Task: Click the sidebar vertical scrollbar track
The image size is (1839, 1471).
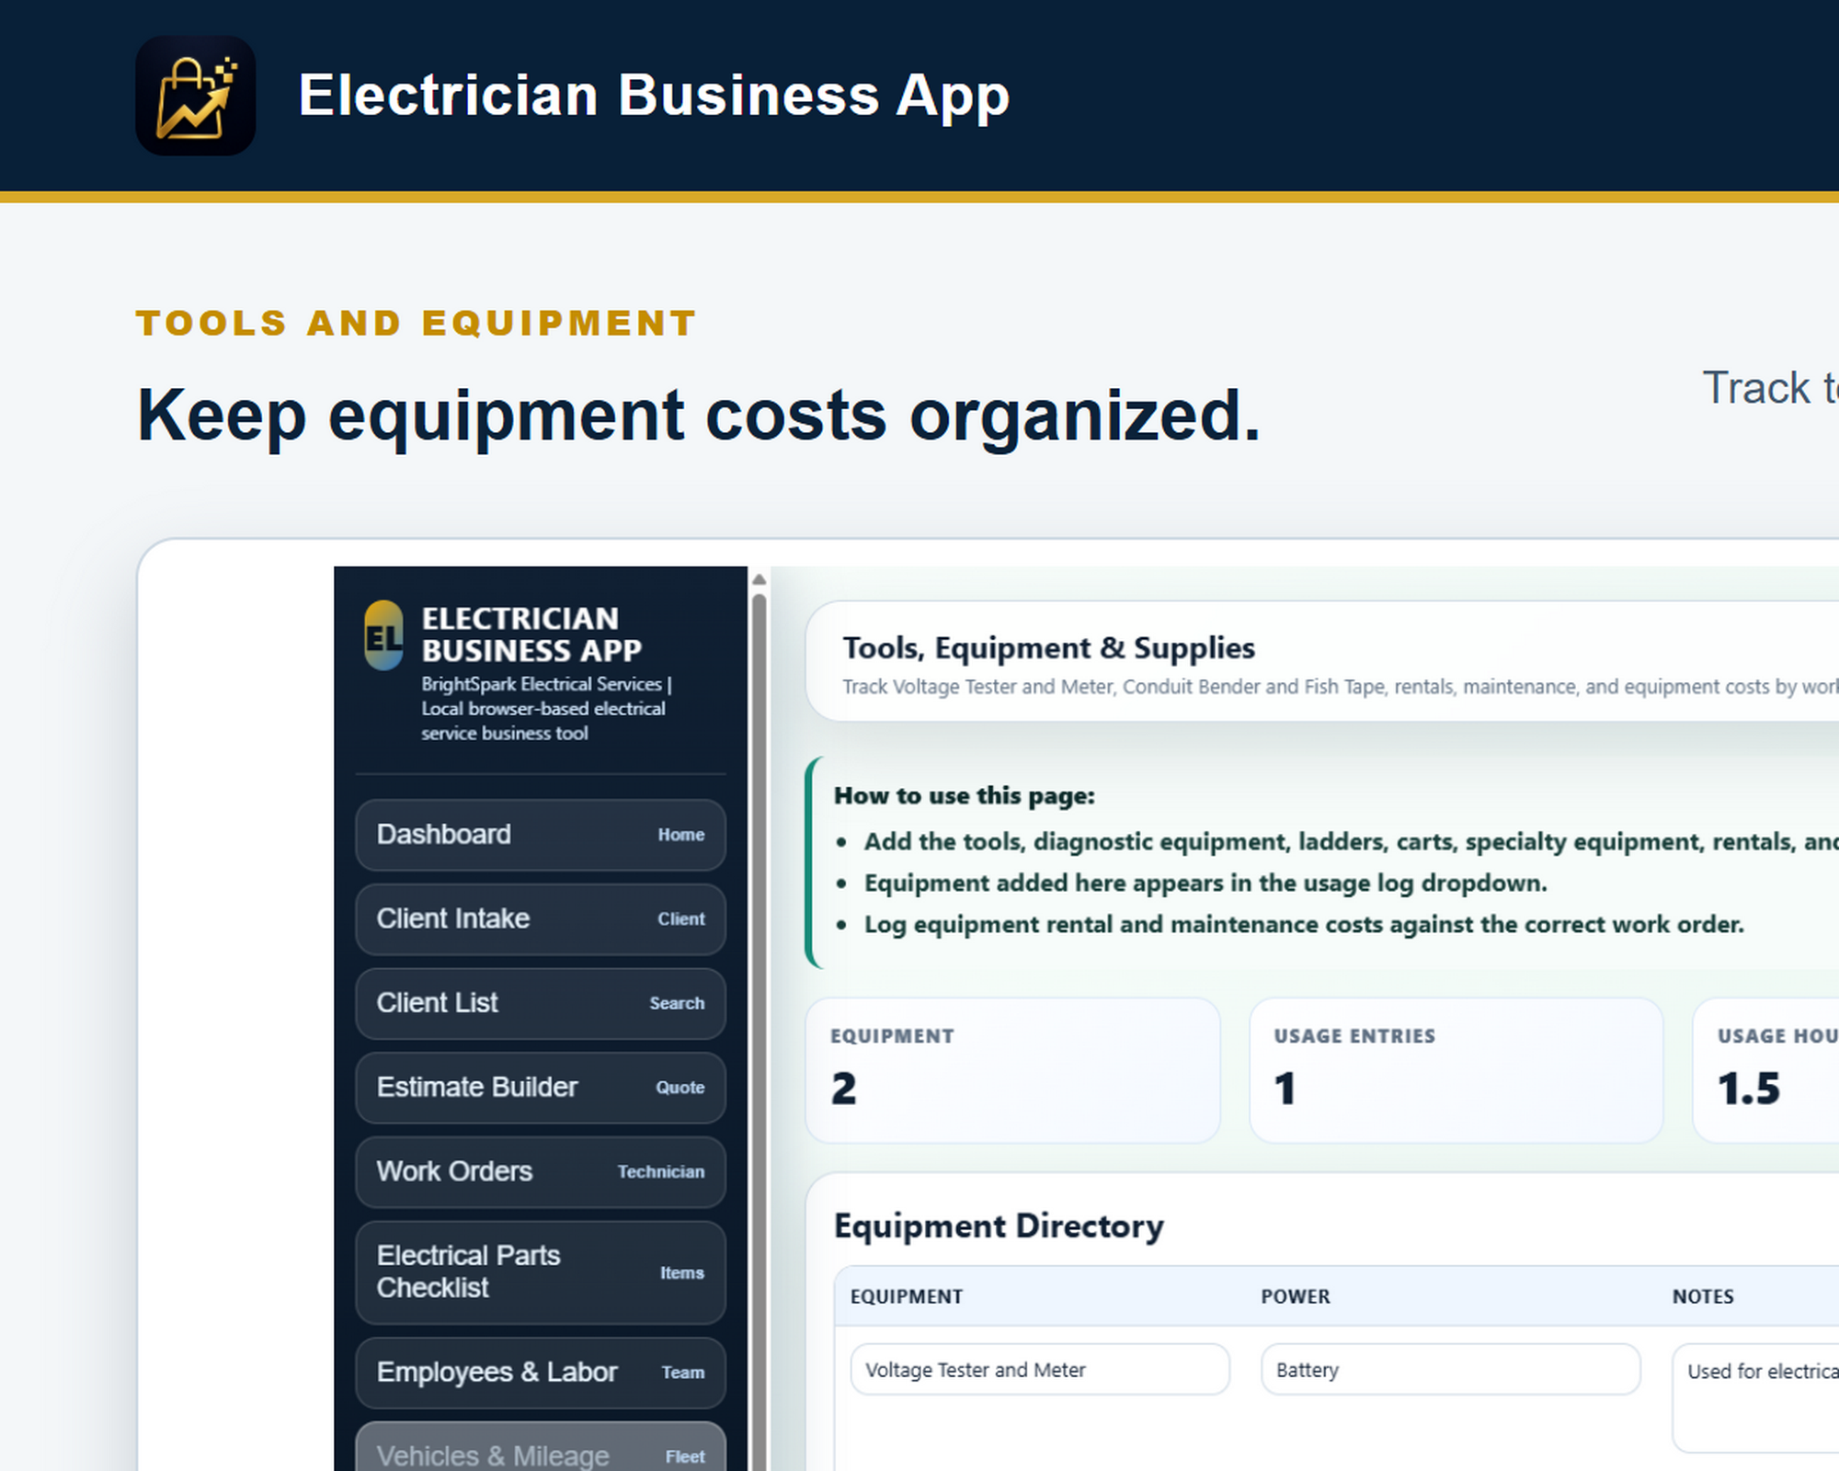Action: coord(759,1030)
